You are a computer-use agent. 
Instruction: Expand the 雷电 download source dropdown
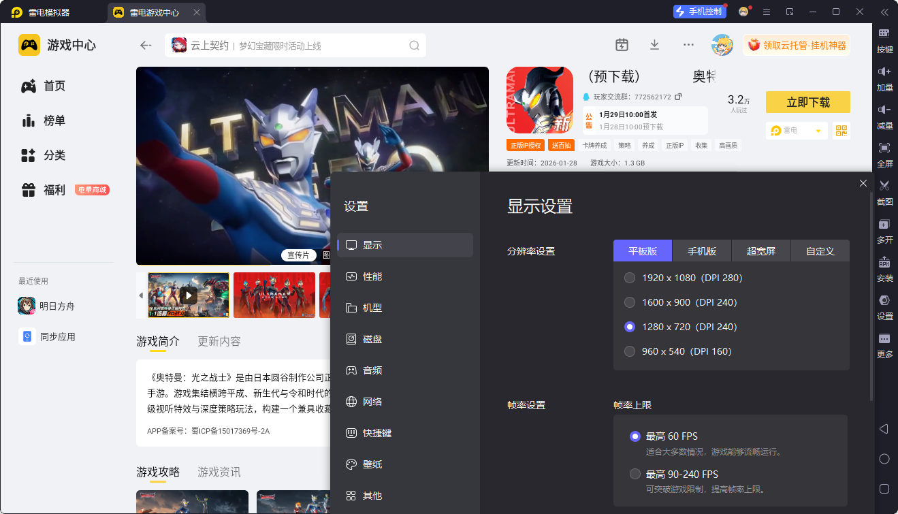click(797, 131)
